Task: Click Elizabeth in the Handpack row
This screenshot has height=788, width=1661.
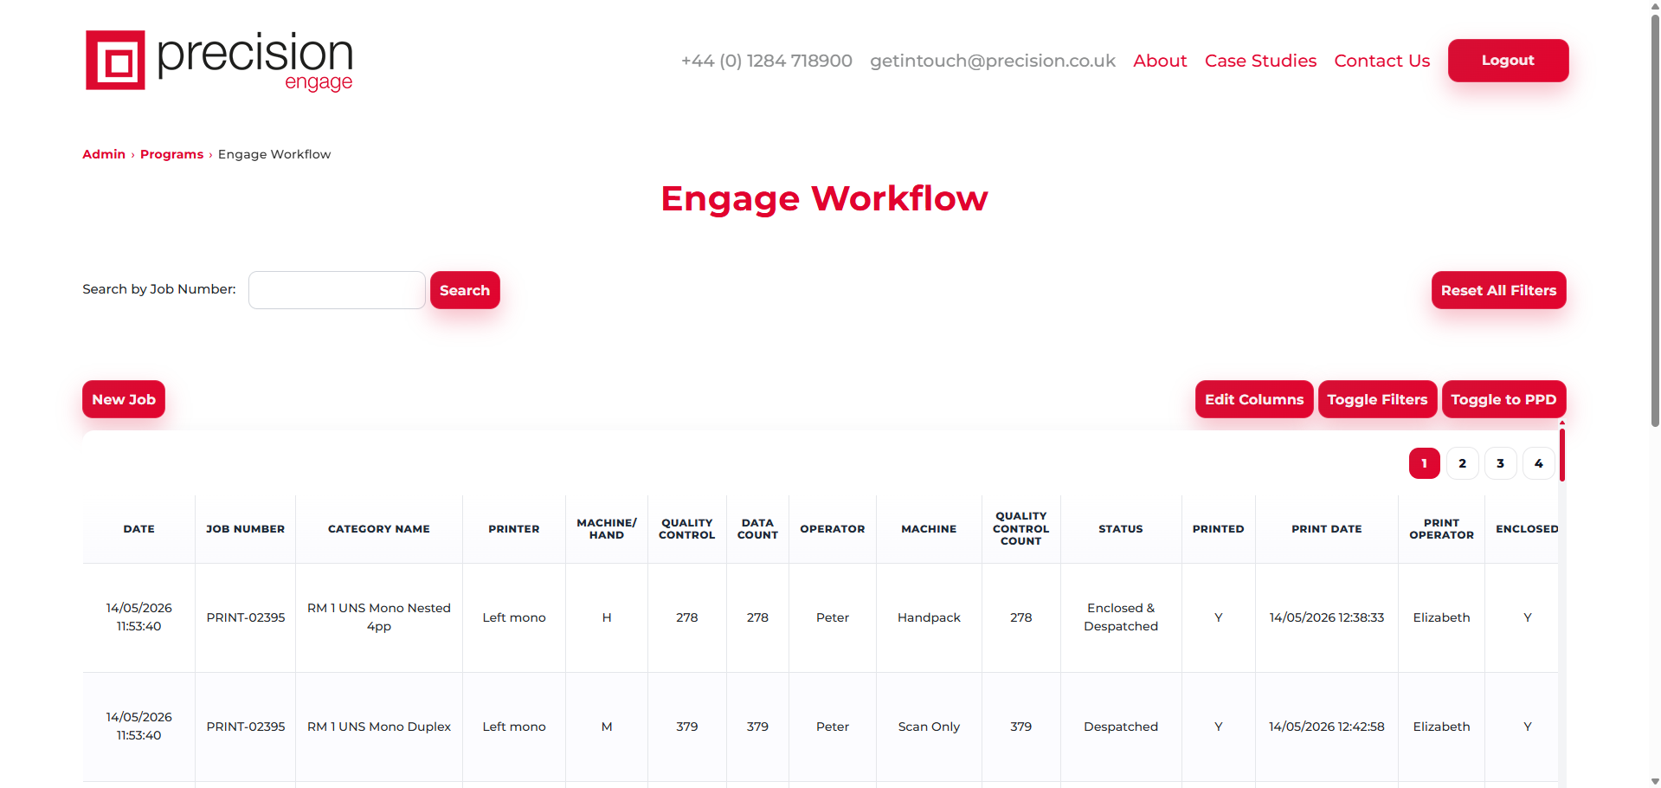Action: point(1441,617)
